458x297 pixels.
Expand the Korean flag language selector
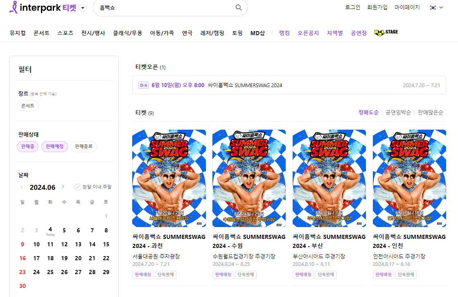point(436,8)
